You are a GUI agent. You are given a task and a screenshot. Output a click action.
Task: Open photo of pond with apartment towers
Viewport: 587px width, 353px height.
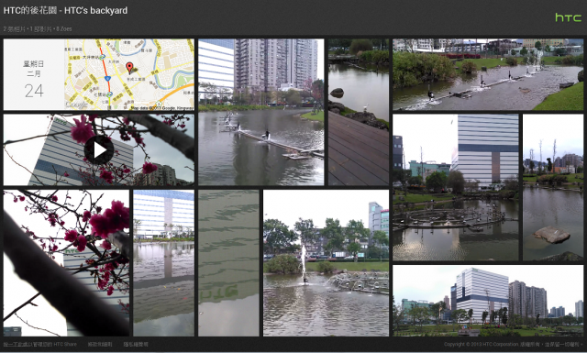tap(260, 112)
